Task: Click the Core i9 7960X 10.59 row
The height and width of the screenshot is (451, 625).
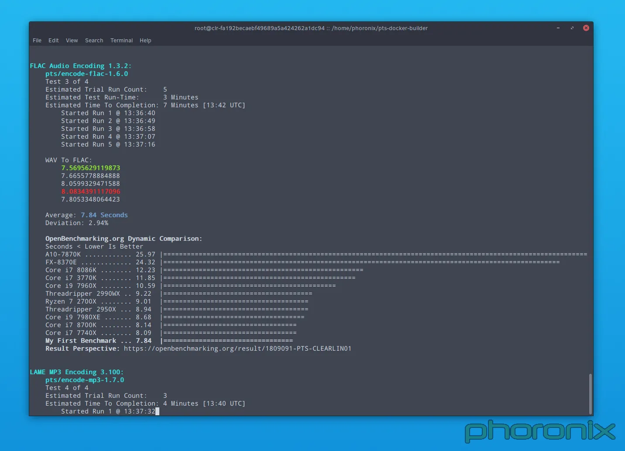Action: [191, 286]
